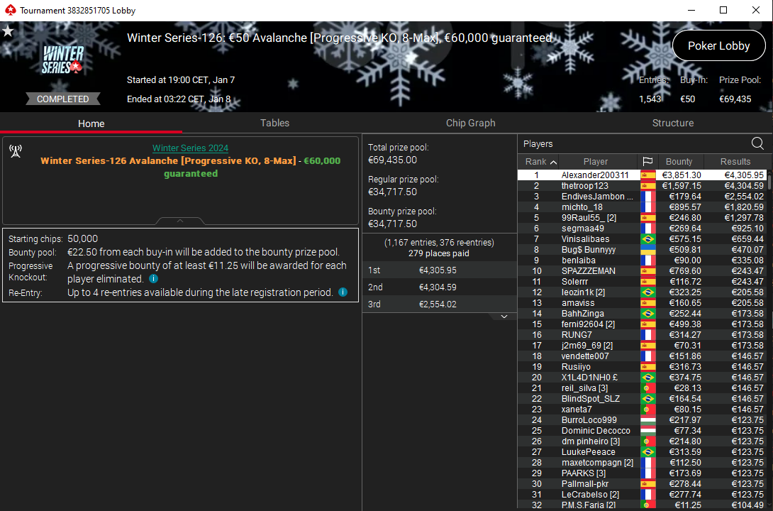Click the info icon beside Re-Entry description
773x511 pixels.
[x=343, y=292]
